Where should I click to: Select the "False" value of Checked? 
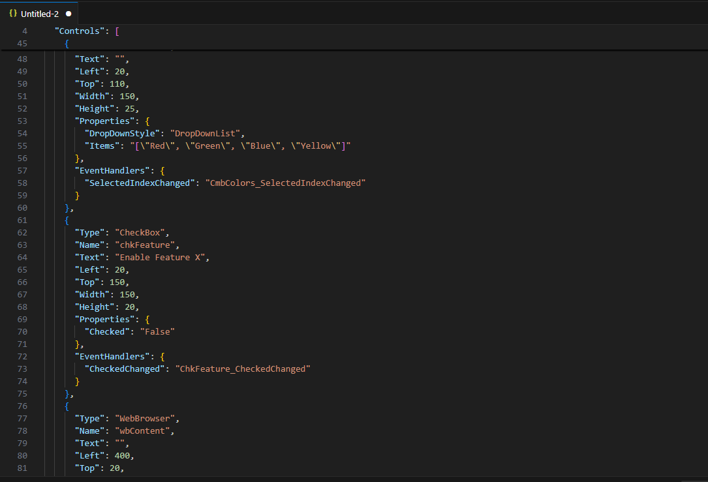point(157,331)
